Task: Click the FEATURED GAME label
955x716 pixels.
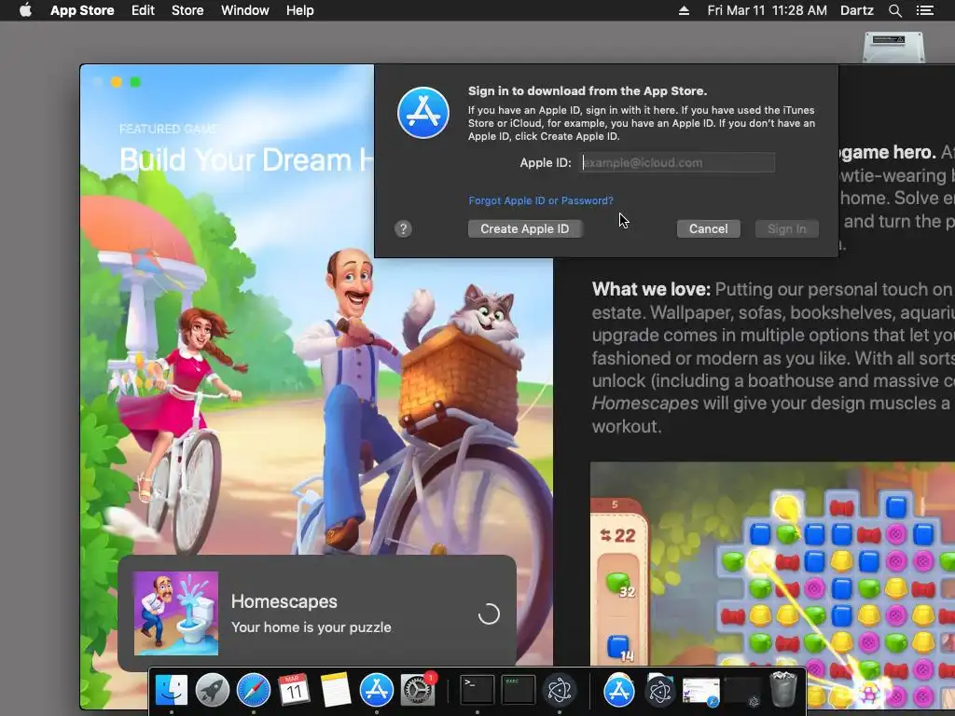Action: click(x=169, y=129)
